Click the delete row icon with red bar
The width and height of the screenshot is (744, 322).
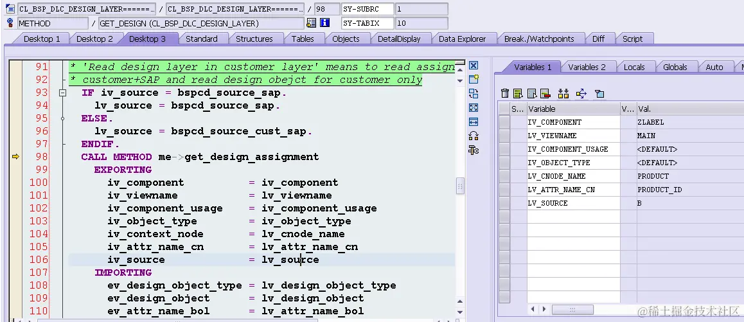545,94
